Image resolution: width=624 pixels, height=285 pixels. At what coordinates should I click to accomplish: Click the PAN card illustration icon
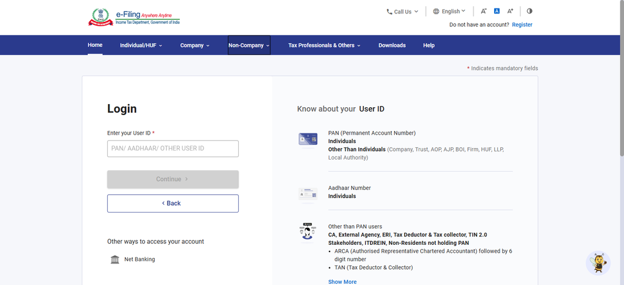(x=308, y=139)
